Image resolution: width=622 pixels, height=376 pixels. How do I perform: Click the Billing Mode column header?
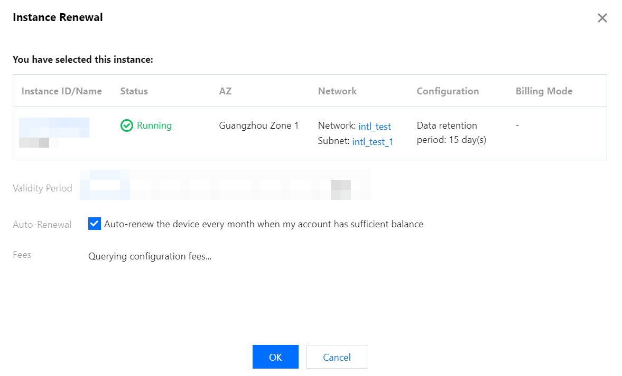(544, 91)
